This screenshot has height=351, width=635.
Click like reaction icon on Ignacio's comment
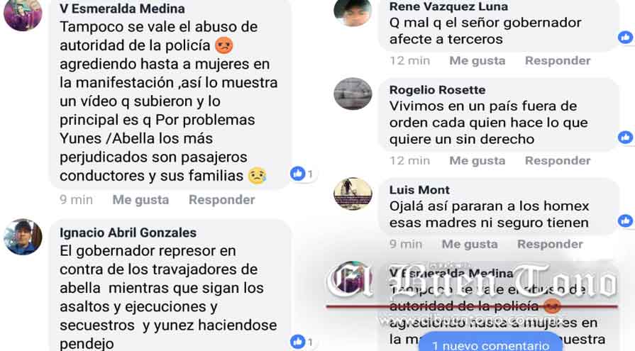pos(298,342)
